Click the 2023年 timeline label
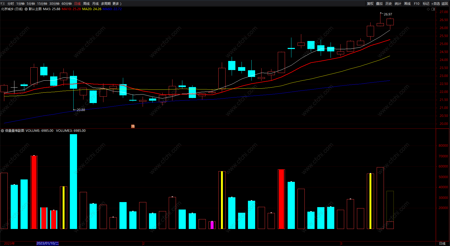The image size is (450, 246). click(x=9, y=243)
